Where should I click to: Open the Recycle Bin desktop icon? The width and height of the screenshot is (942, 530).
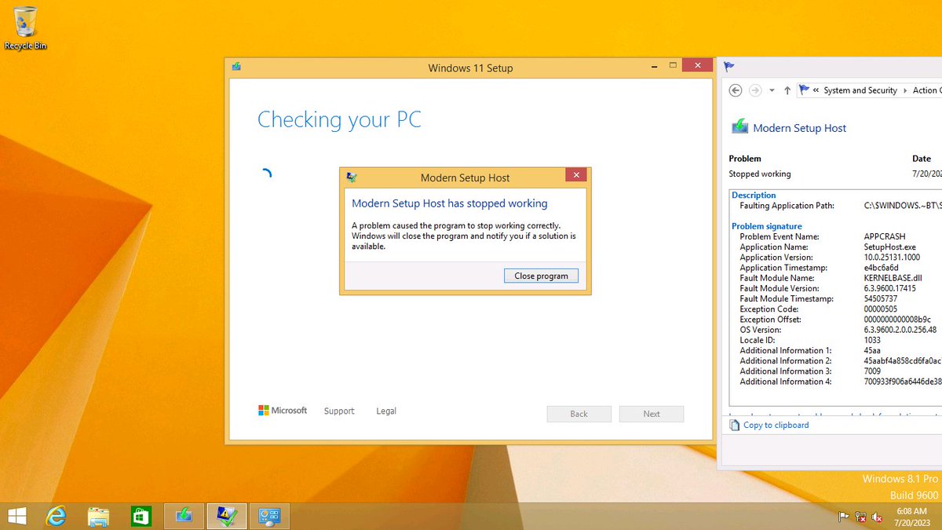(25, 27)
